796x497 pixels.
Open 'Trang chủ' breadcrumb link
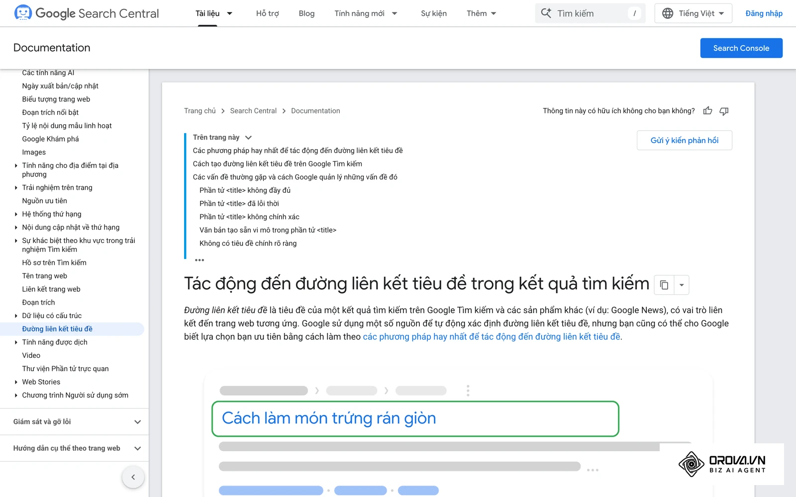(200, 111)
